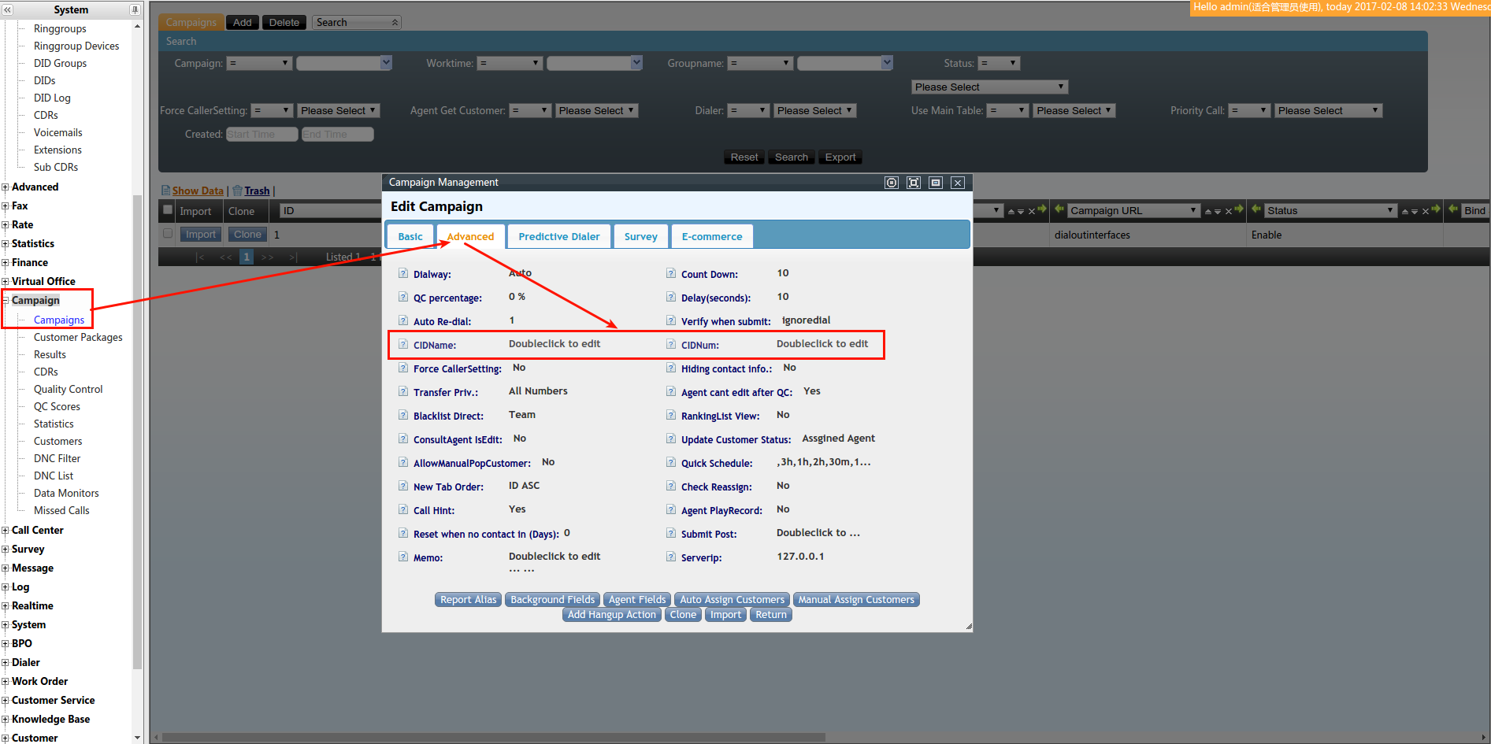Switch to the Predictive Dialer tab

pos(558,236)
